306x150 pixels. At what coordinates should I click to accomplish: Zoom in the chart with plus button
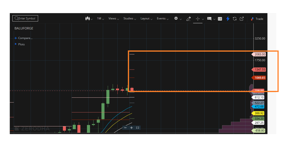(x=132, y=128)
